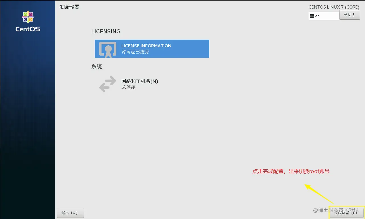Open LICENSE INFORMATION item
Screen dimensions: 365x219
pos(152,49)
